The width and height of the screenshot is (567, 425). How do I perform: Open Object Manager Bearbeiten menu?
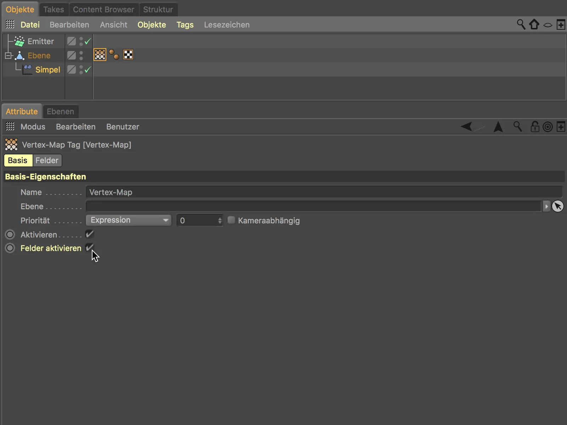(x=69, y=25)
